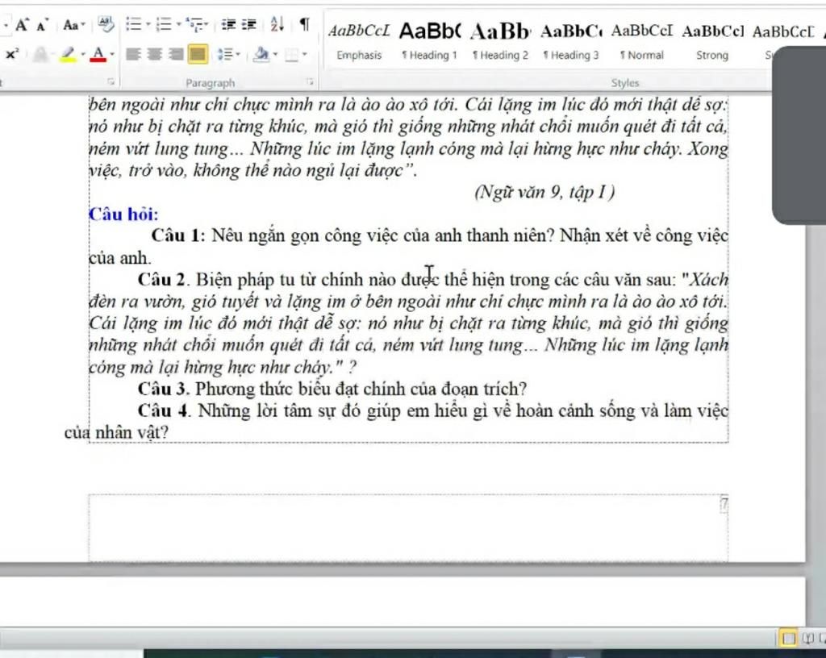Apply the Heading 2 style
Image resolution: width=826 pixels, height=658 pixels.
click(x=500, y=42)
